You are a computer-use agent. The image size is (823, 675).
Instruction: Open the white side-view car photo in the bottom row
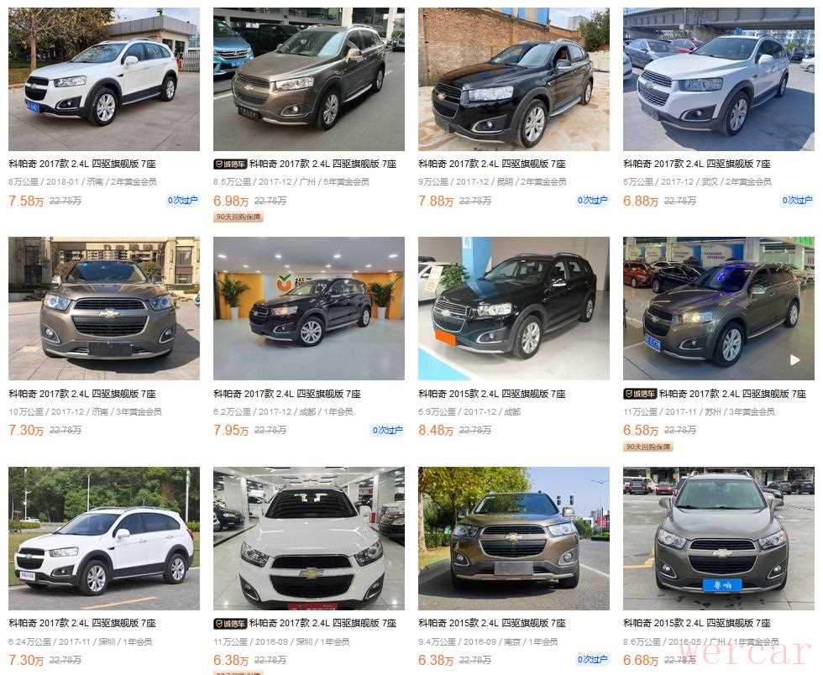click(104, 538)
